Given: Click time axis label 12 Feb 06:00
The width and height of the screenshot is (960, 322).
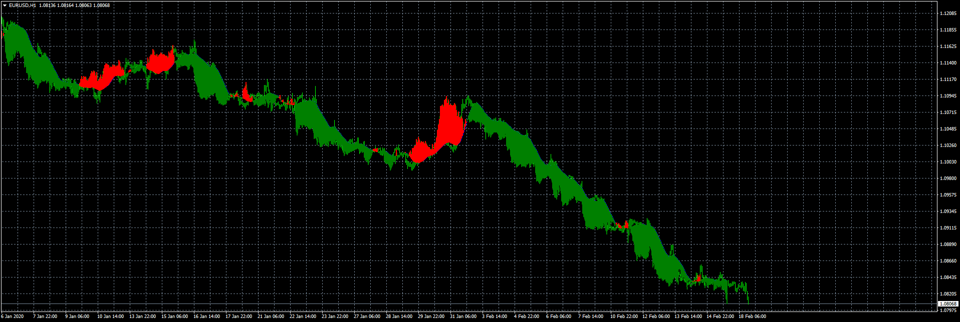Looking at the screenshot, I should [655, 316].
